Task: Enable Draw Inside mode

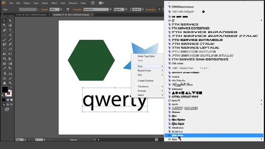Action: [x=11, y=105]
